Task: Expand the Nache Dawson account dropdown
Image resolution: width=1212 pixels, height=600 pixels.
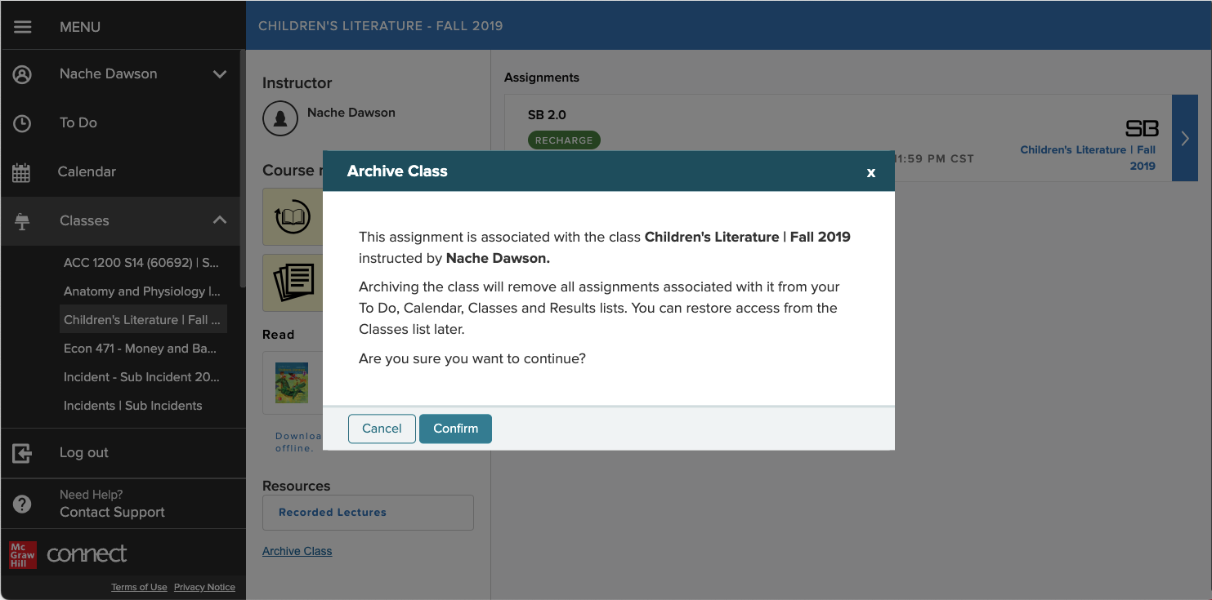Action: click(220, 74)
